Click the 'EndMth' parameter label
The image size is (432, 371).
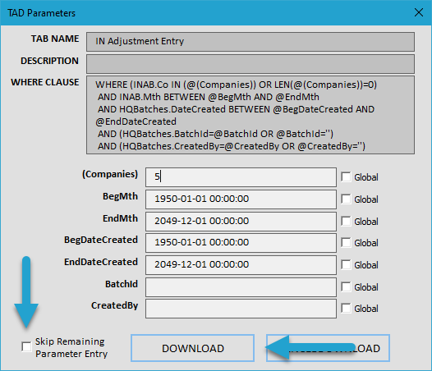coord(120,218)
